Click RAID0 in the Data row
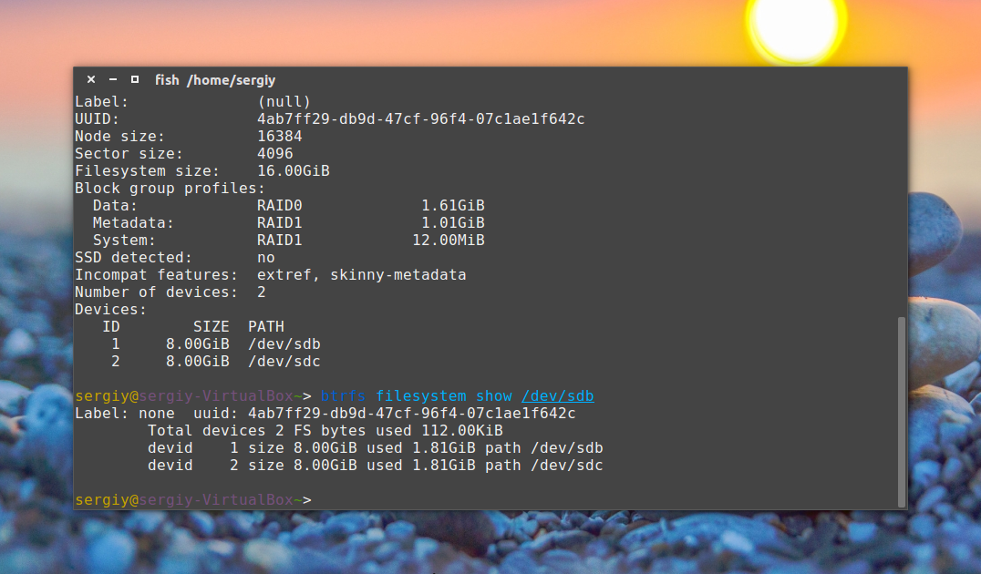The height and width of the screenshot is (574, 981). pyautogui.click(x=280, y=206)
